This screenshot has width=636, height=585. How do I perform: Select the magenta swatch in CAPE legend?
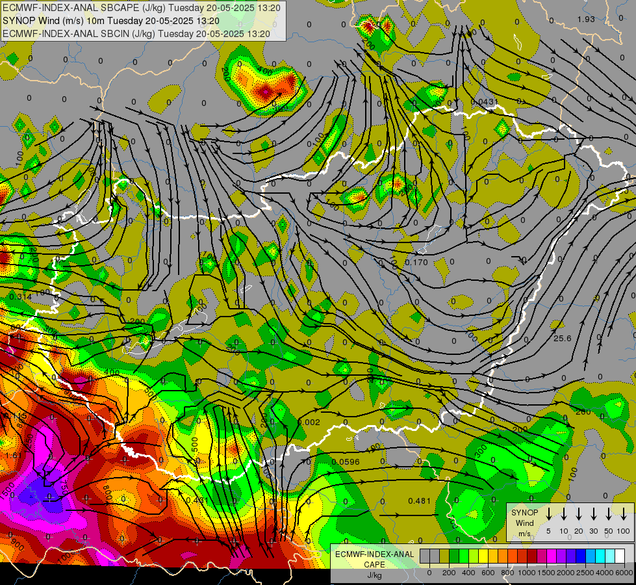pos(552,556)
